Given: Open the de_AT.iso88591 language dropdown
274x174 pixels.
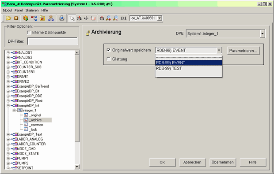Looking at the screenshot, I should (x=160, y=18).
